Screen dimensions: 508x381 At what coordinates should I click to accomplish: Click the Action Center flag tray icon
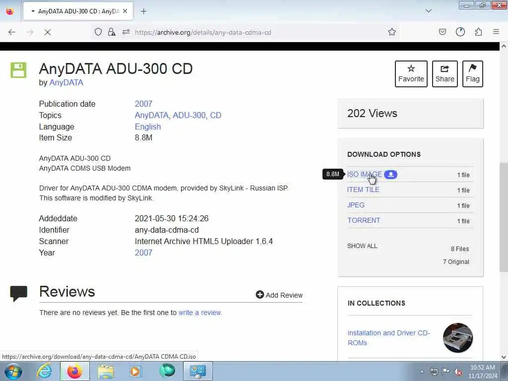[x=446, y=372]
